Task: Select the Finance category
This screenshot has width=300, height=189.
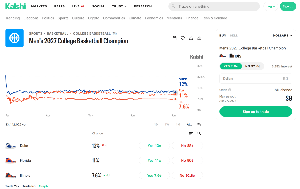Action: point(192,18)
